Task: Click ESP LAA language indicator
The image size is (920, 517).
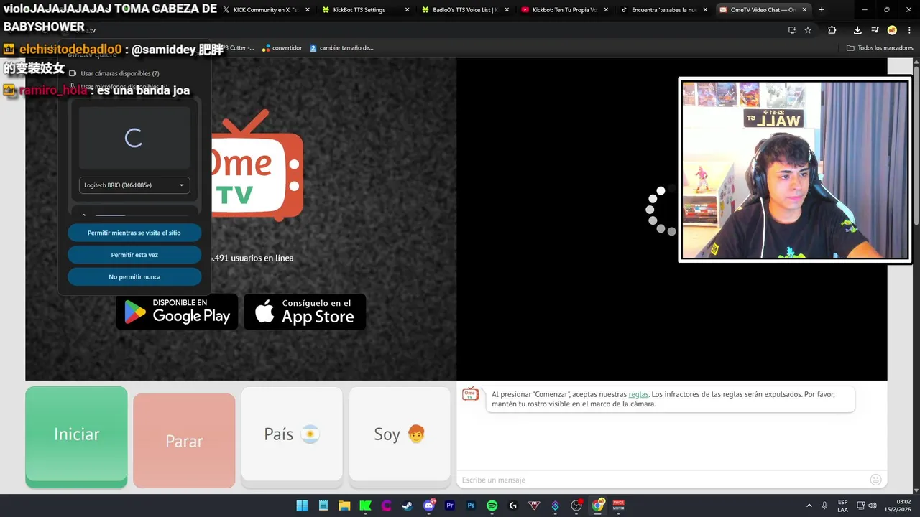Action: coord(842,506)
